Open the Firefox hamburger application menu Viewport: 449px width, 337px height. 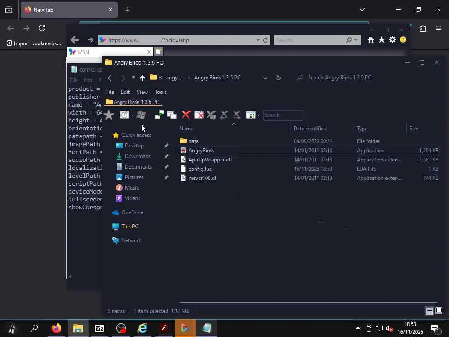(438, 28)
